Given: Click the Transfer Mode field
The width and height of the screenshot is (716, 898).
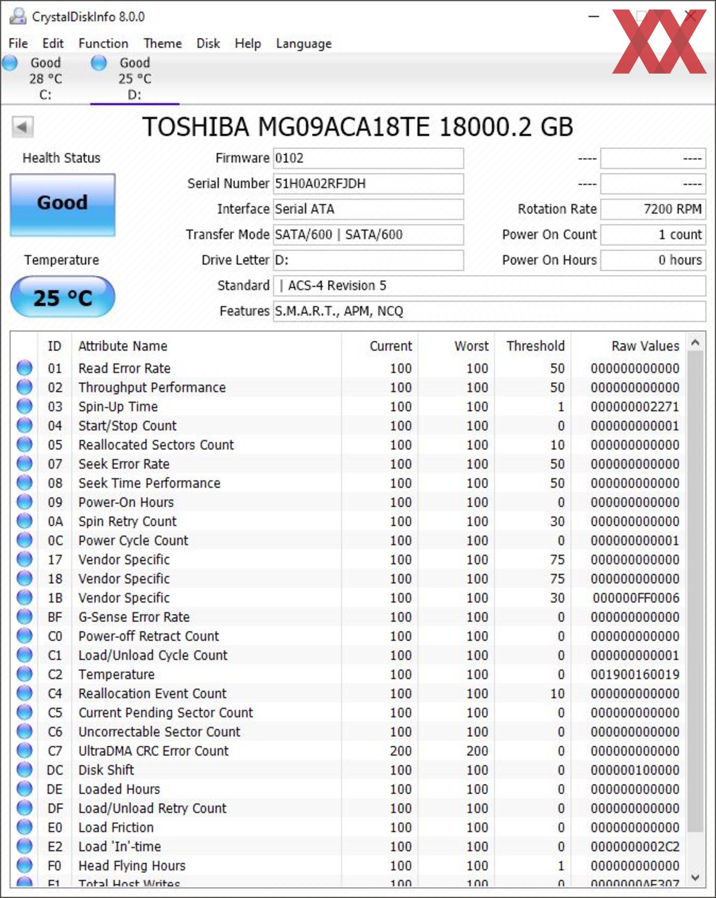Looking at the screenshot, I should tap(368, 234).
